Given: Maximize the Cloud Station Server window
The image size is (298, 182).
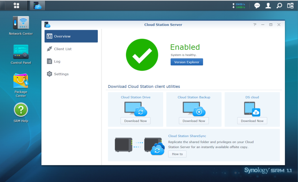Looking at the screenshot, I should tap(271, 25).
